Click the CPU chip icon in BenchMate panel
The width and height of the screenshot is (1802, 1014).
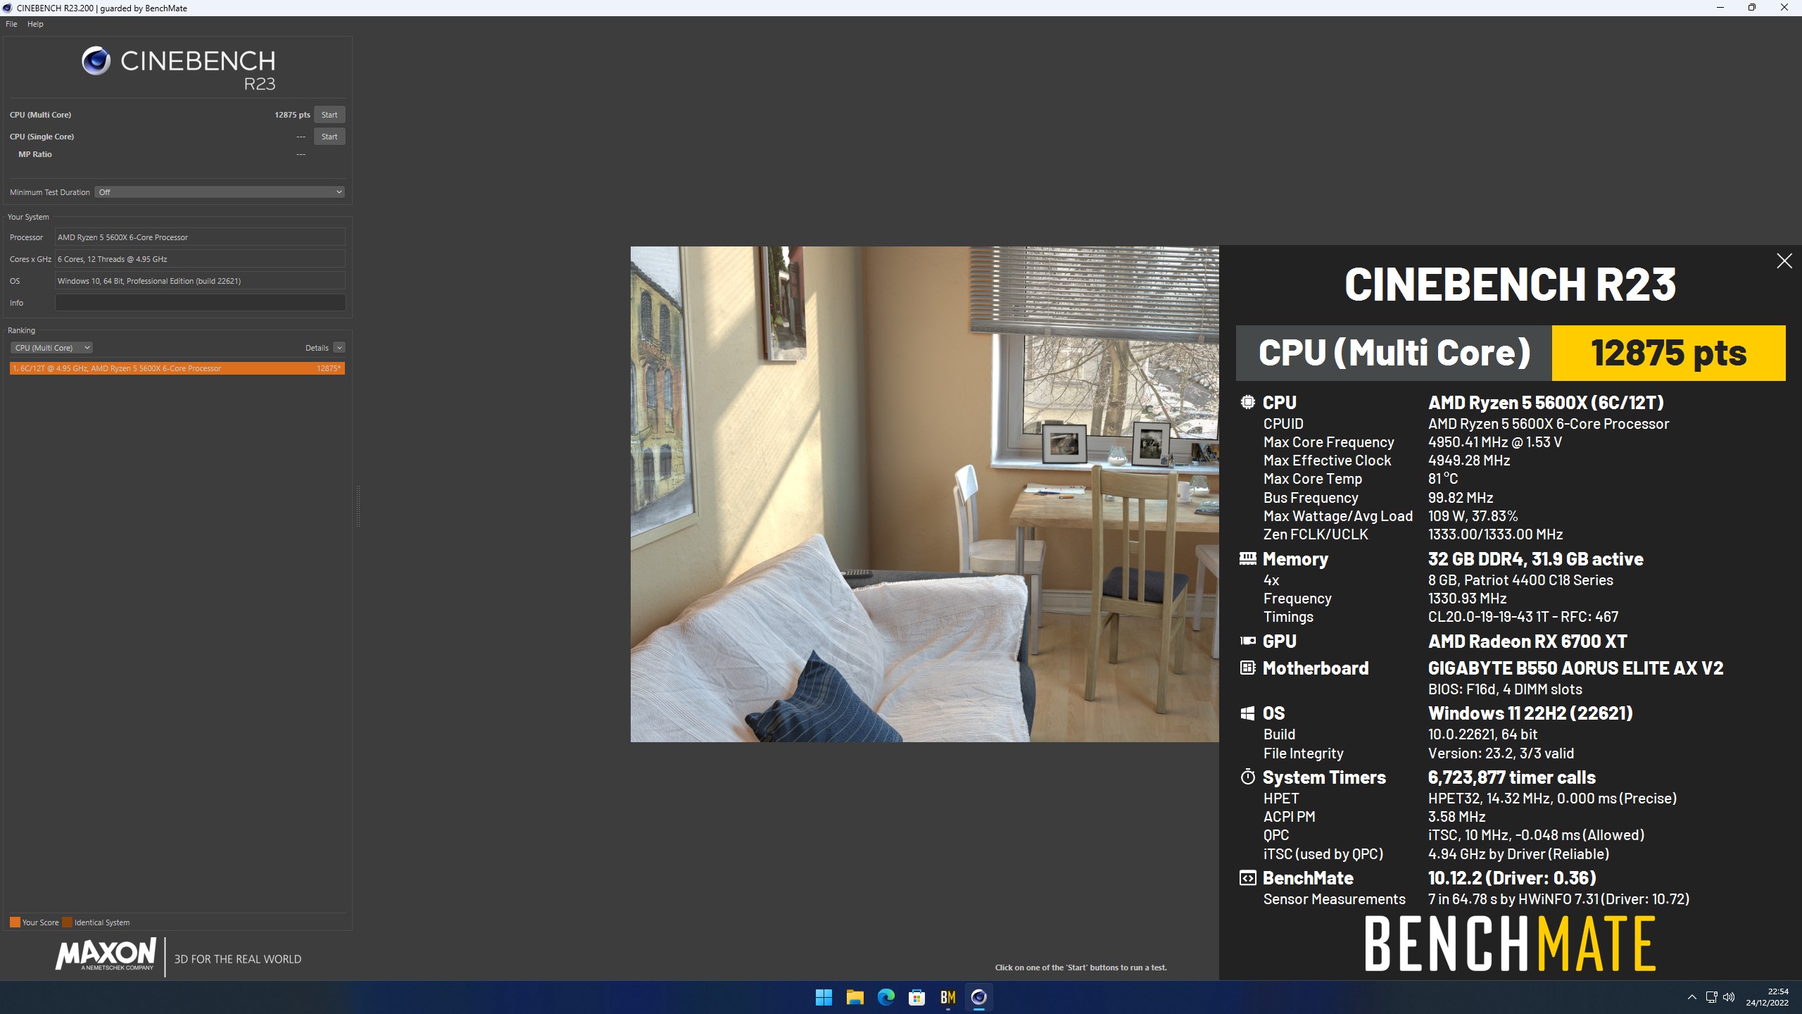click(x=1247, y=402)
